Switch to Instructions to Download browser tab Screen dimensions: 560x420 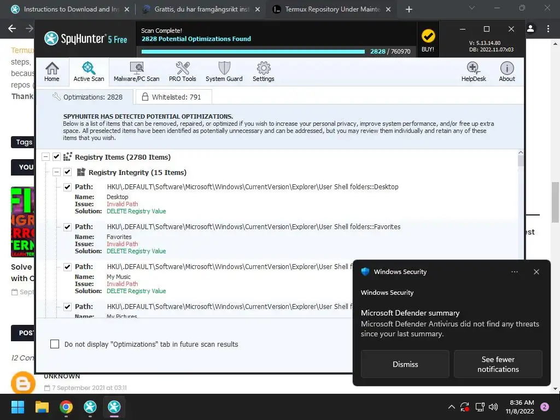coord(71,9)
